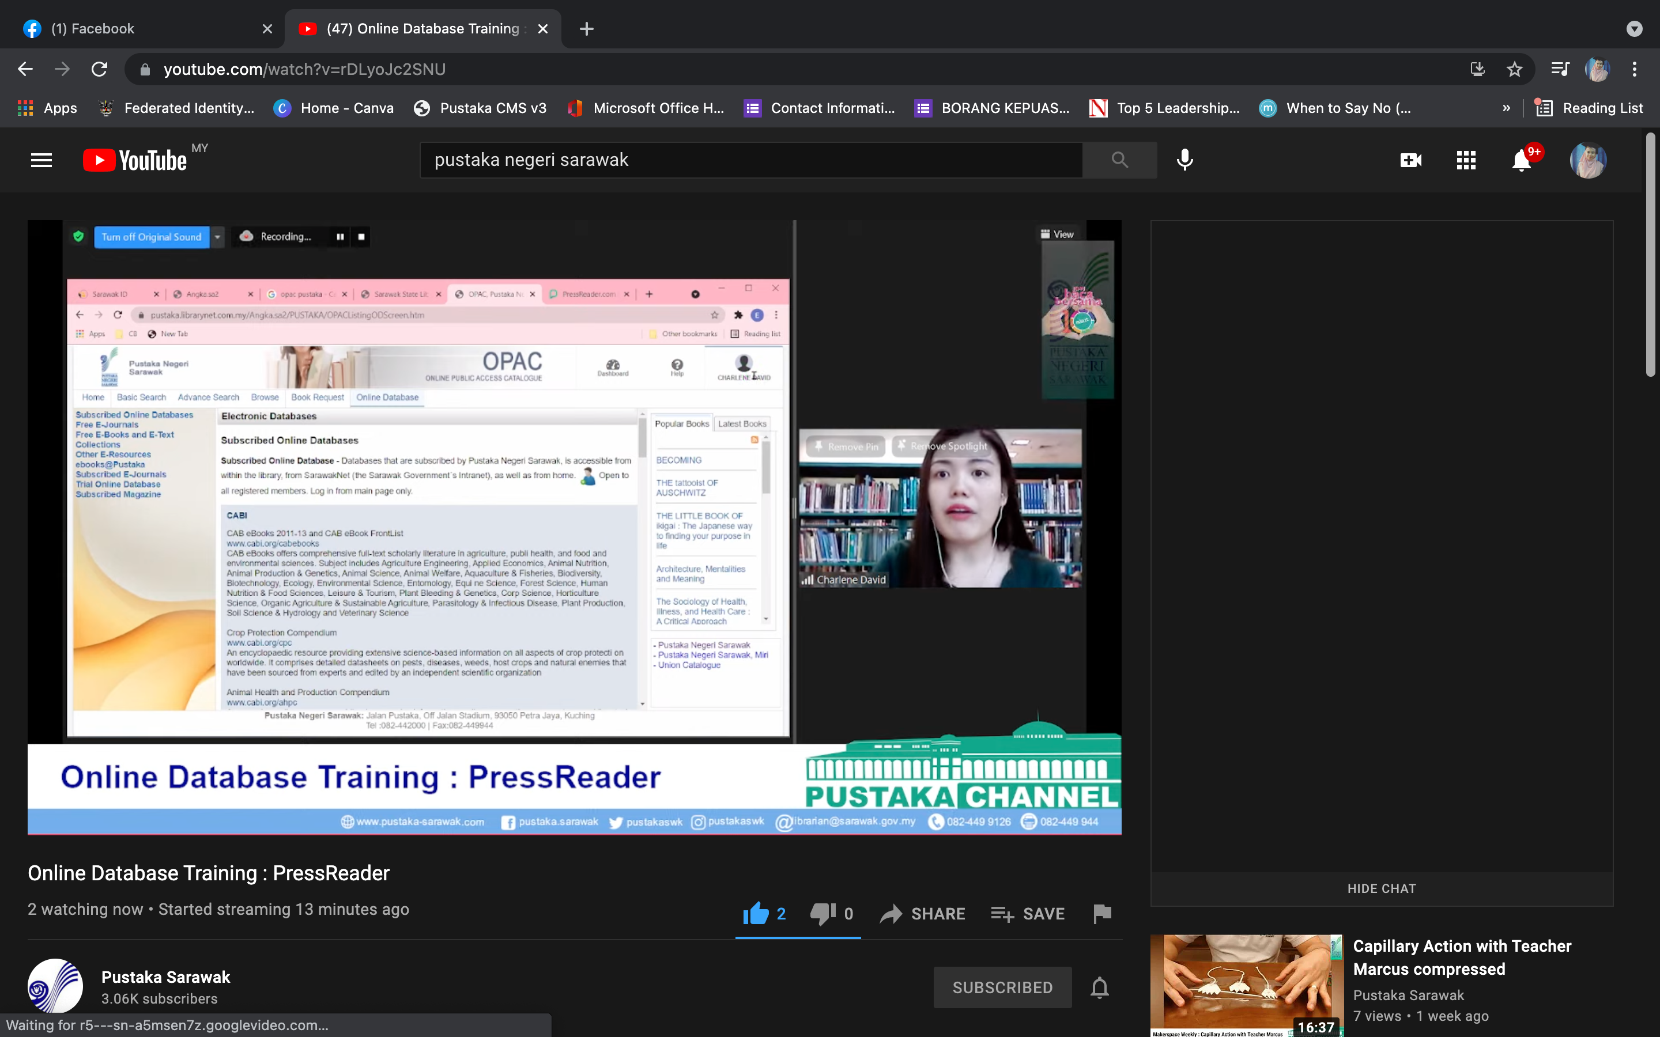1660x1037 pixels.
Task: Go forward in browser history
Action: [62, 69]
